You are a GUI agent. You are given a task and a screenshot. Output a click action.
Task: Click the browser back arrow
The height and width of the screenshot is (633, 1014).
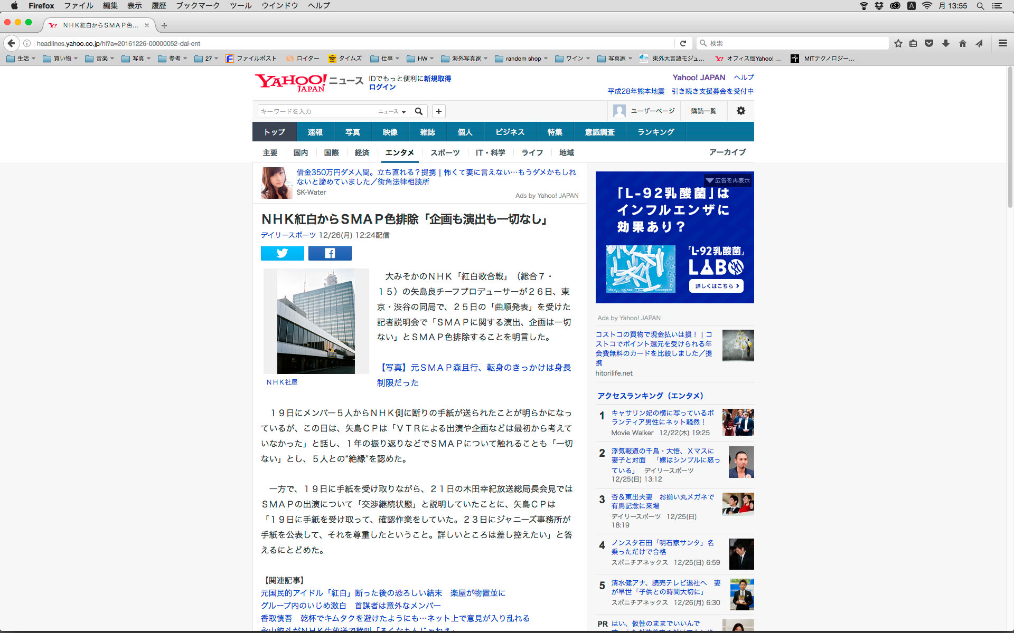pyautogui.click(x=12, y=43)
